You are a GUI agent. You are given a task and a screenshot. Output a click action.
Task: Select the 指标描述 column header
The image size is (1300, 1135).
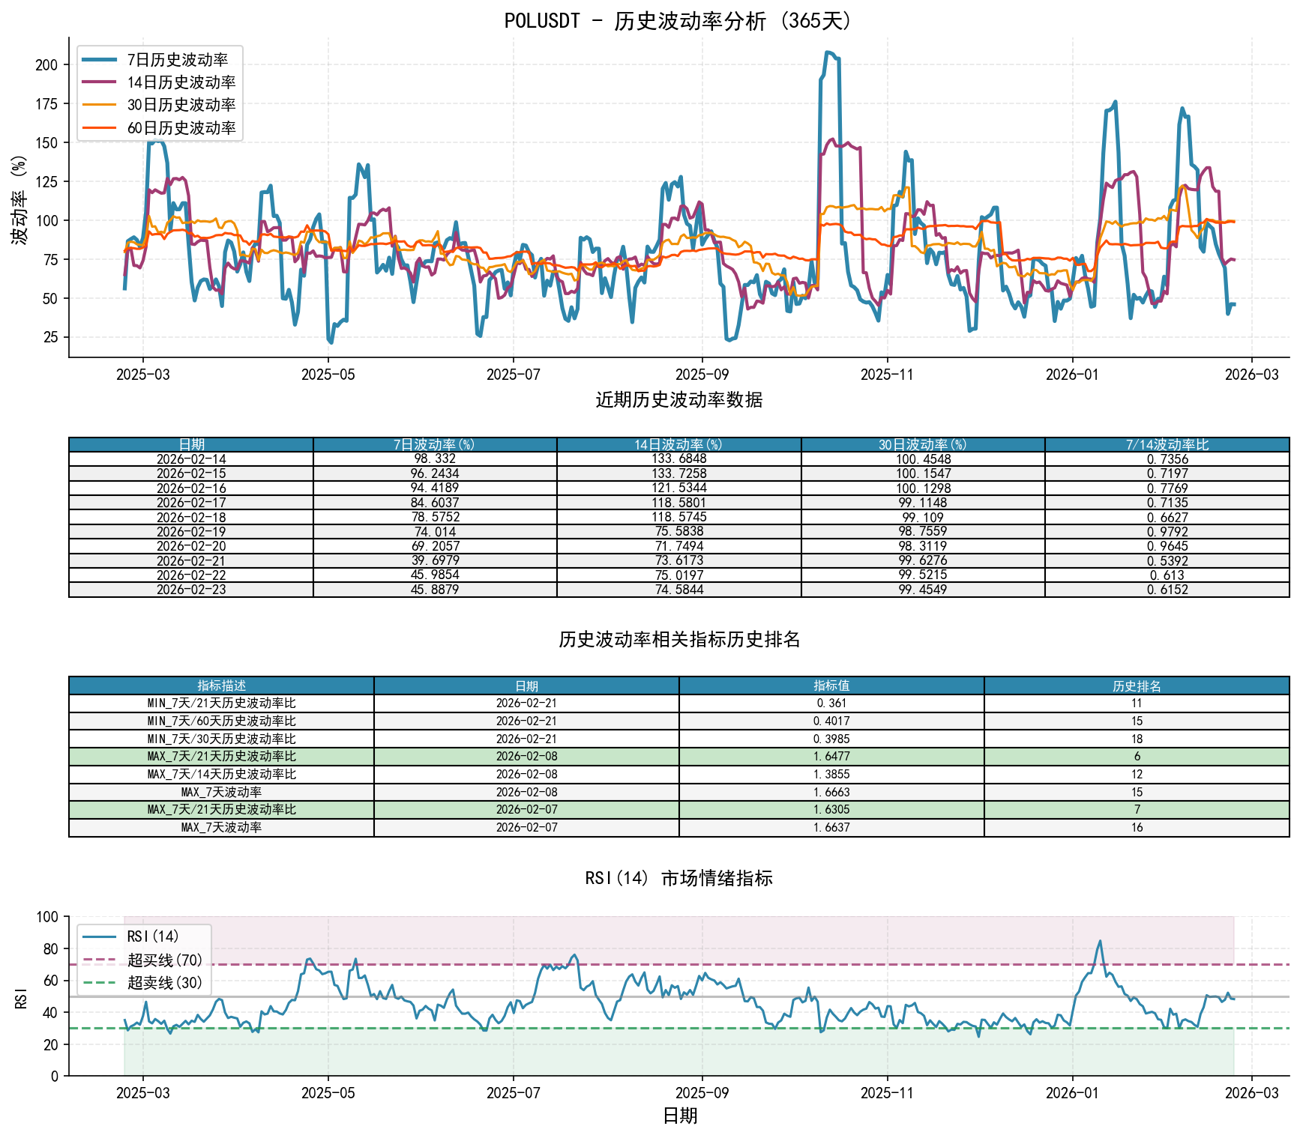click(221, 685)
